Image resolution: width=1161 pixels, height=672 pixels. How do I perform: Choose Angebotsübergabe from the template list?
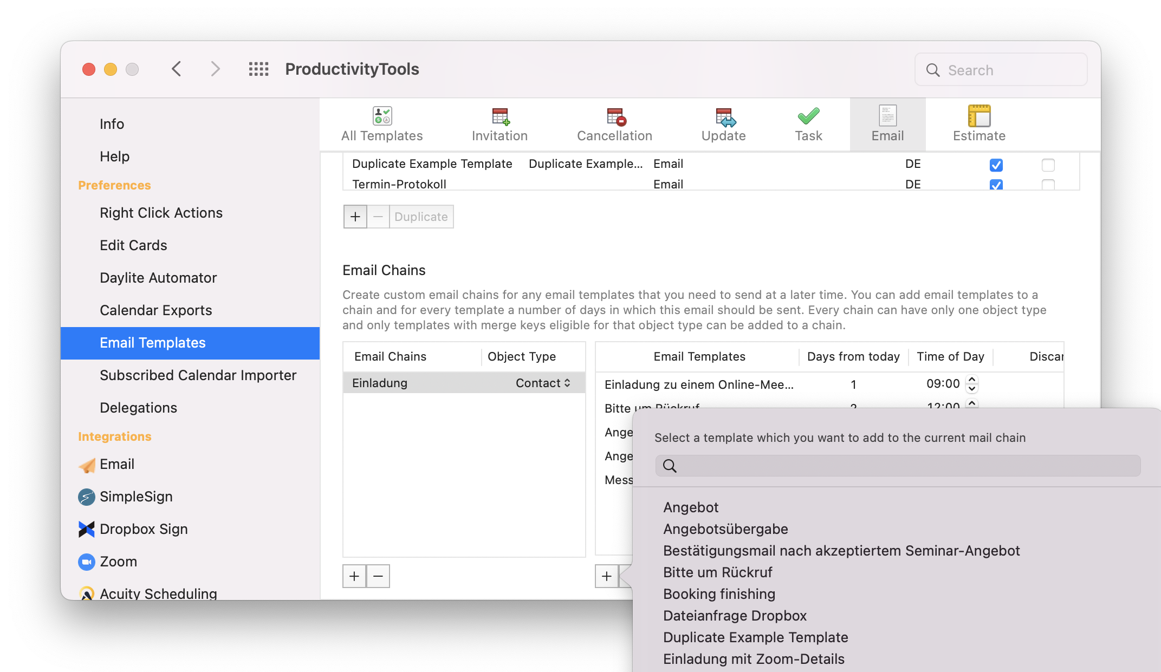pos(725,529)
